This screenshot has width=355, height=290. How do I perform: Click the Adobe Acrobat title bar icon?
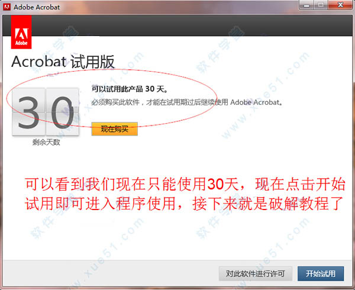(7, 7)
